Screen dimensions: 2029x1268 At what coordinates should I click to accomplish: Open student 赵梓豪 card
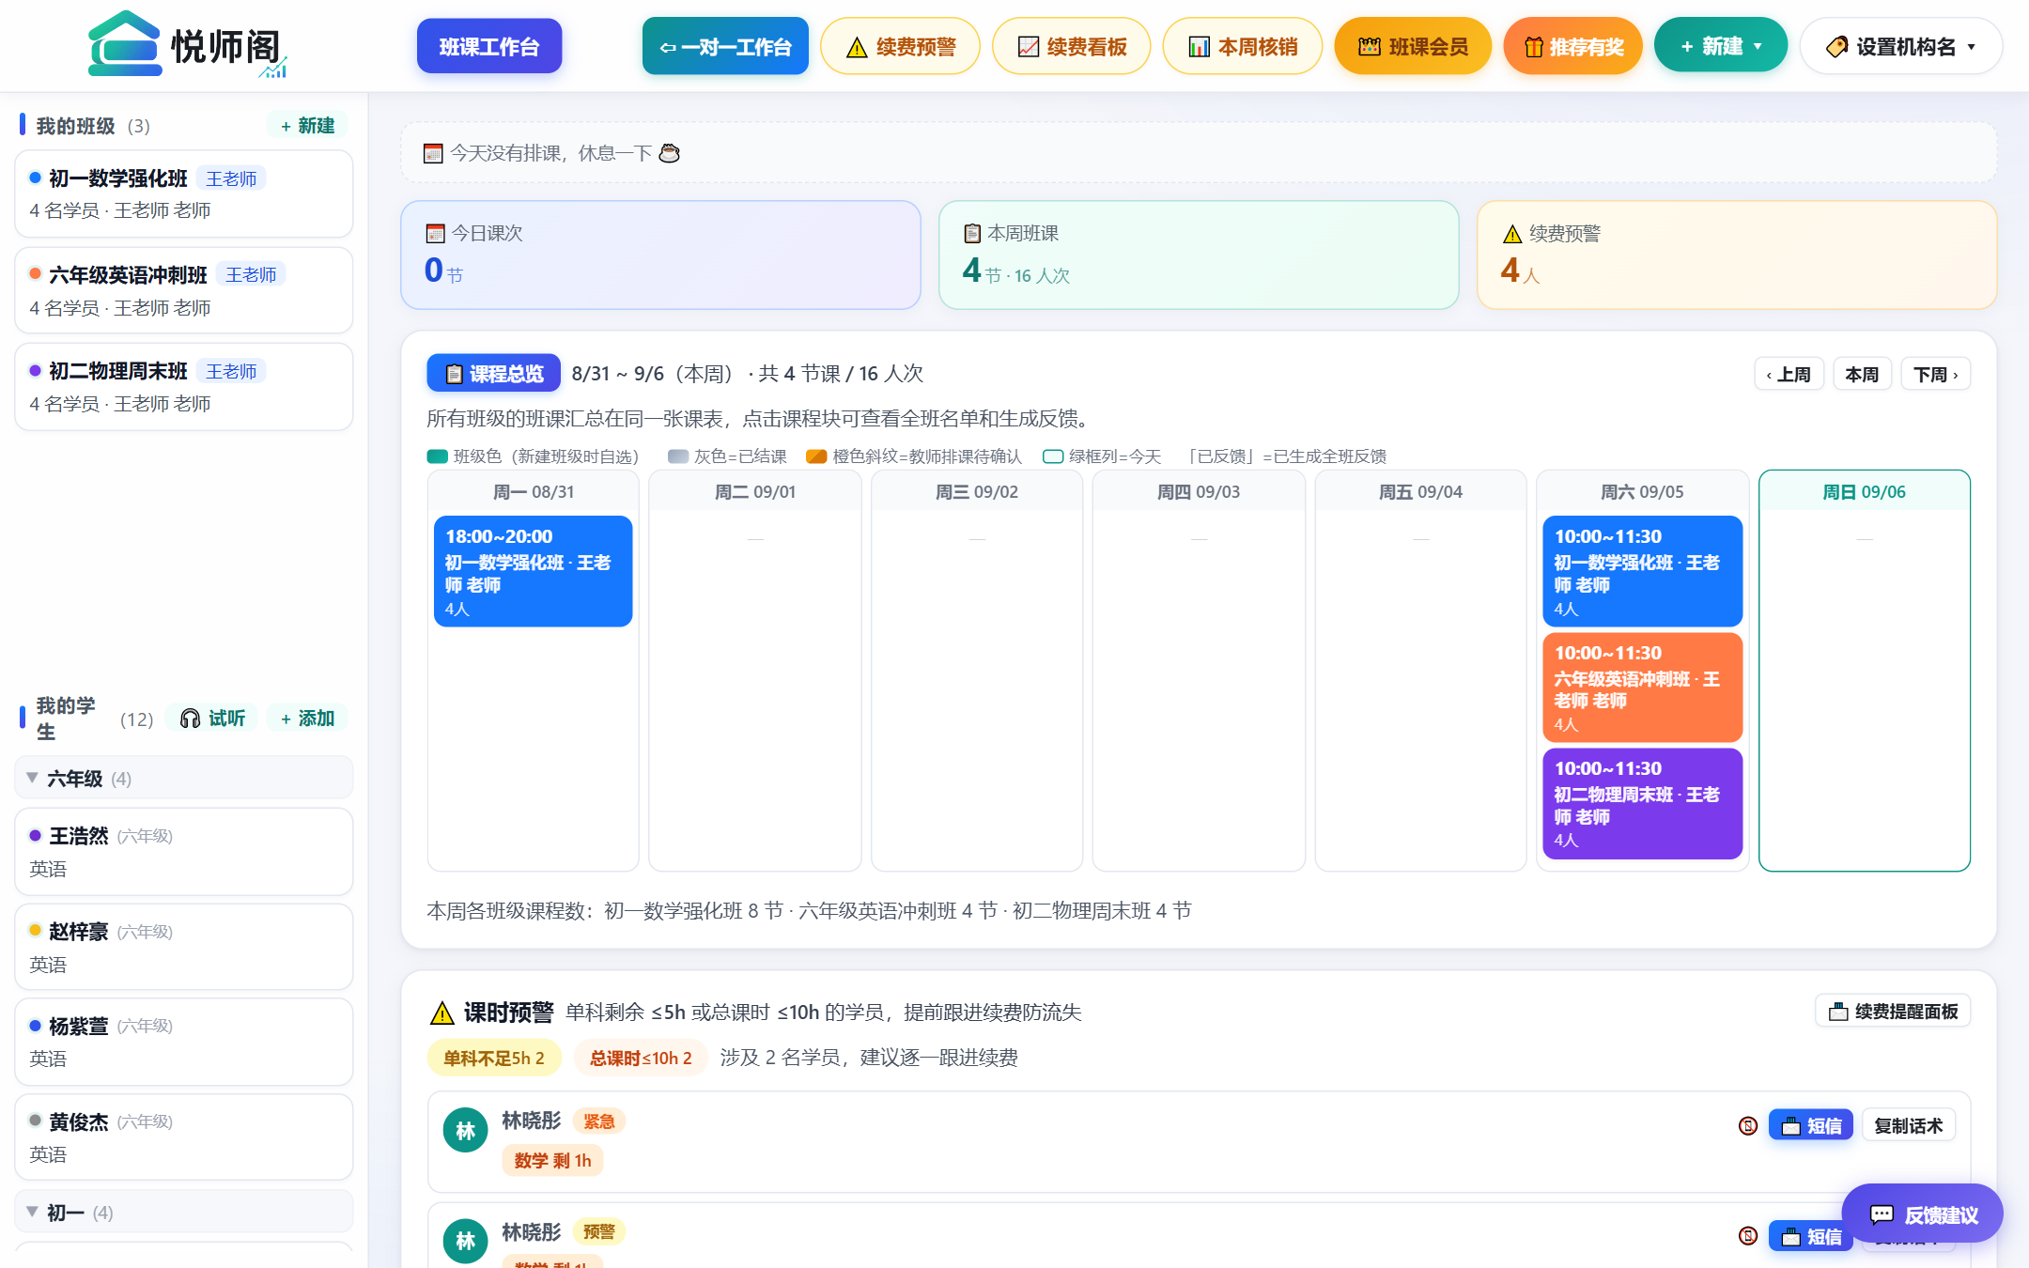pos(184,947)
